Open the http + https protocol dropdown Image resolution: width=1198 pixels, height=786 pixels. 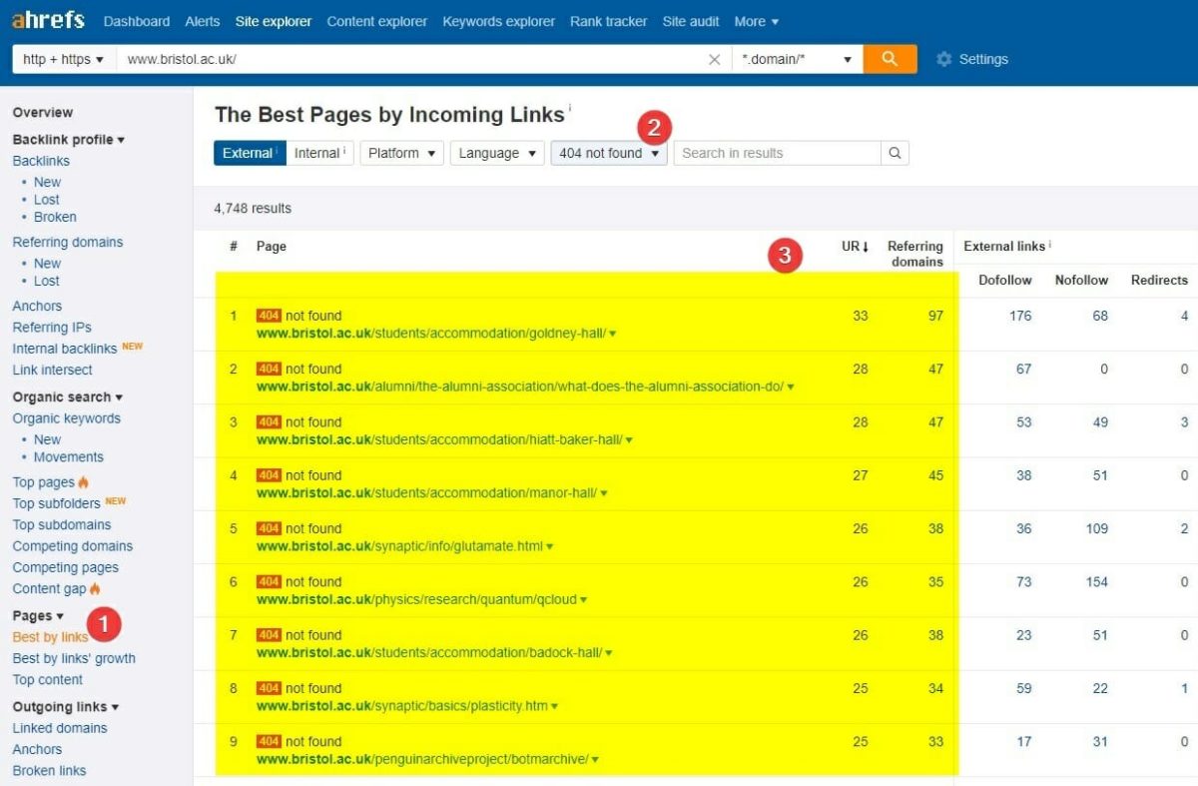(x=64, y=60)
